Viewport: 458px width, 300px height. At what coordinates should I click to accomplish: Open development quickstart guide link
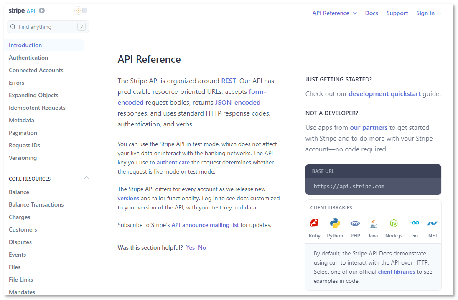pos(385,94)
